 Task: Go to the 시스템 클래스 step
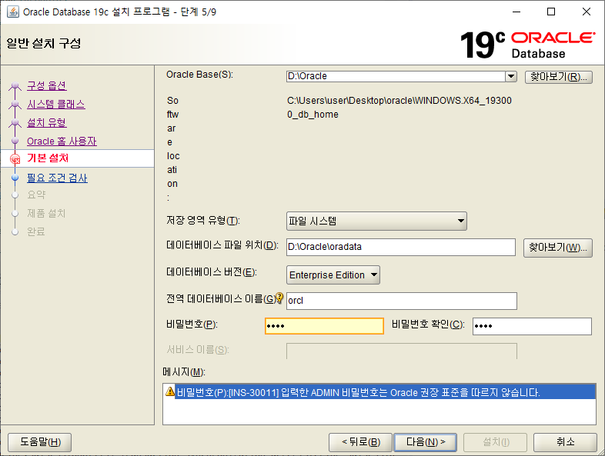56,104
